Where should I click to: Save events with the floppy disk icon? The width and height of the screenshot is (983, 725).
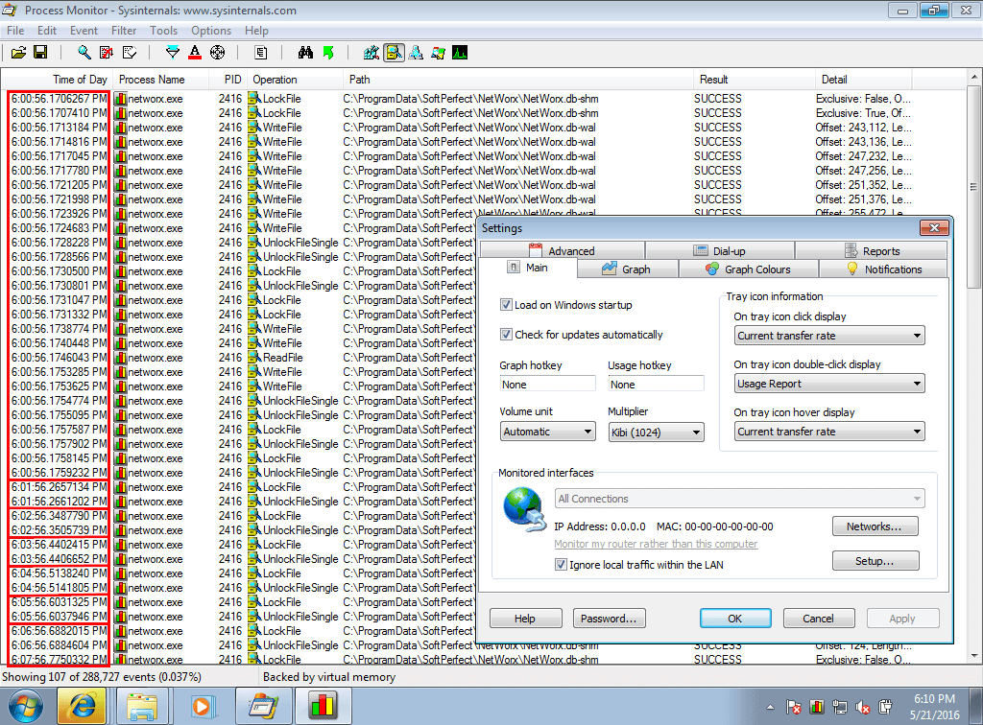point(40,53)
